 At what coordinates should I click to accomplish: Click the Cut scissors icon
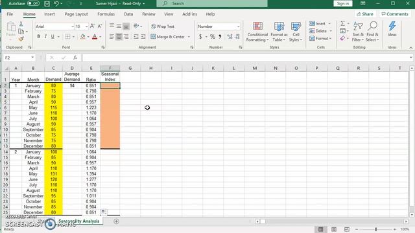coord(21,25)
